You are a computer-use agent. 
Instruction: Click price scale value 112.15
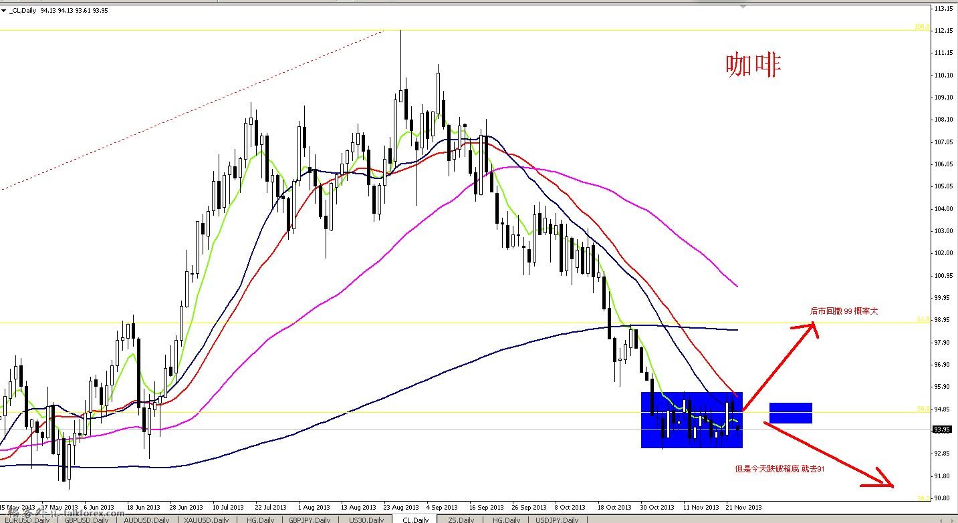943,30
